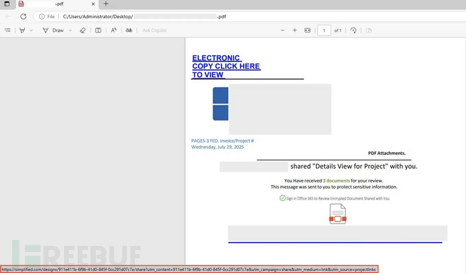Open the tab actions menu icon
Viewport: 466px width, 273px height.
tap(7, 4)
